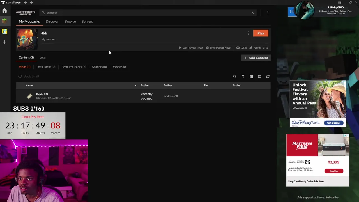Open the layout icon in window title bar
This screenshot has height=202, width=359.
point(339,2)
